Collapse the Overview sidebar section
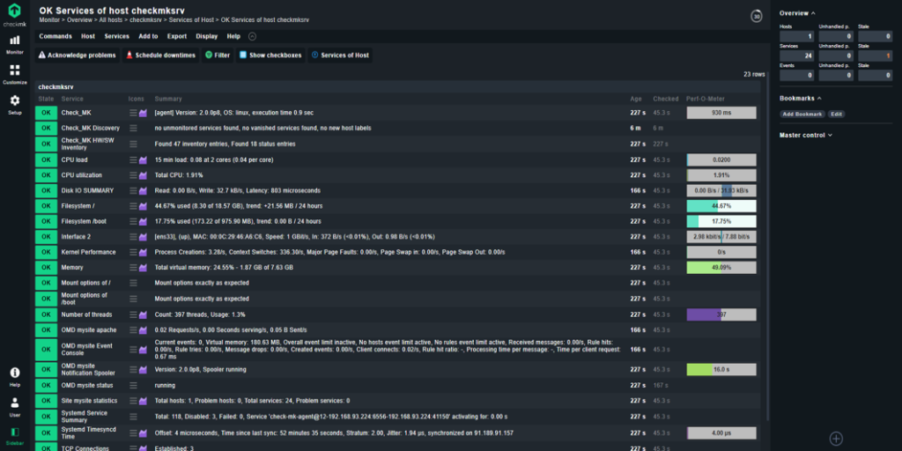This screenshot has height=451, width=902. click(x=797, y=12)
